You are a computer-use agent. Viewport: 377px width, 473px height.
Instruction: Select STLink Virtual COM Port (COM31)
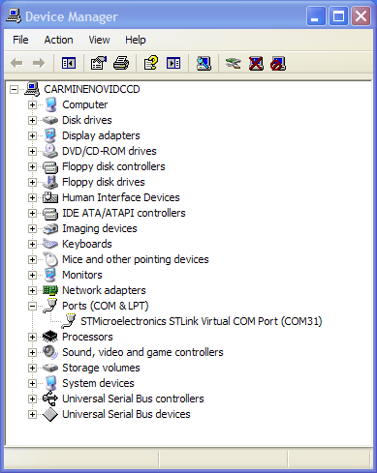point(202,321)
